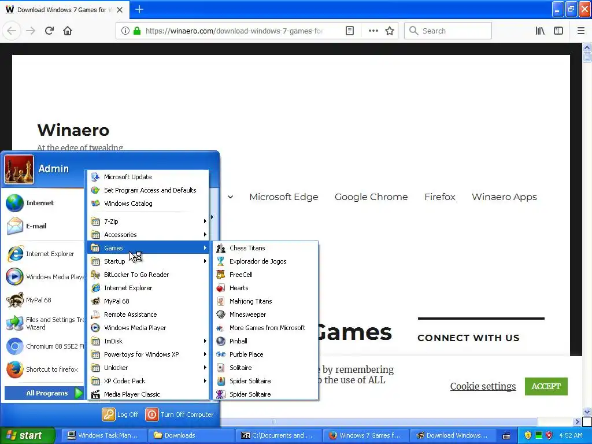Image resolution: width=592 pixels, height=444 pixels.
Task: Open Firefox site menu item
Action: pos(440,197)
